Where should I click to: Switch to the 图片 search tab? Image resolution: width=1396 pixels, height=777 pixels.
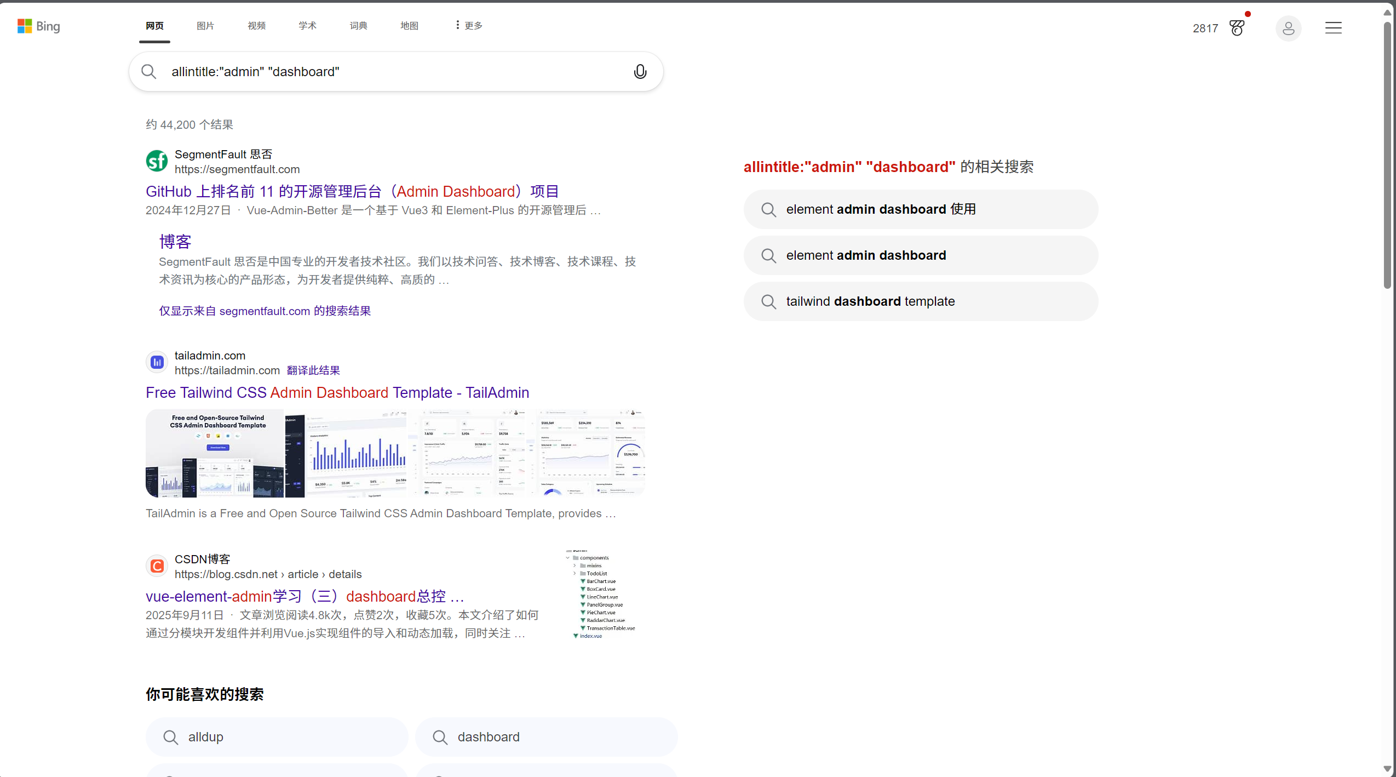205,25
